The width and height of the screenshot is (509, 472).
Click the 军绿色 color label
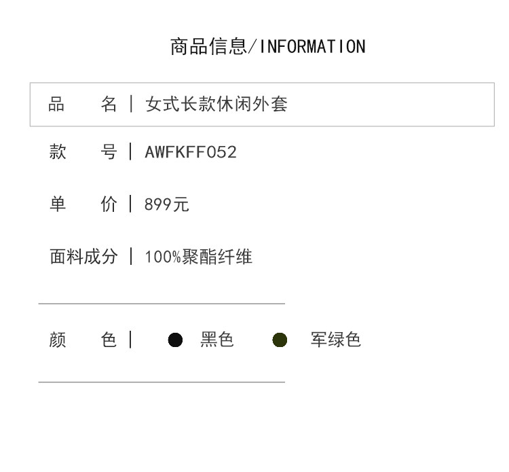pyautogui.click(x=336, y=340)
